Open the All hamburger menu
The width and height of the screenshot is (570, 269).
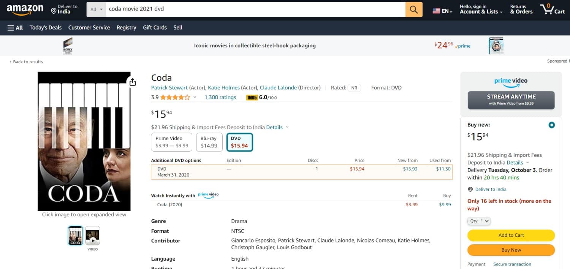pyautogui.click(x=15, y=28)
